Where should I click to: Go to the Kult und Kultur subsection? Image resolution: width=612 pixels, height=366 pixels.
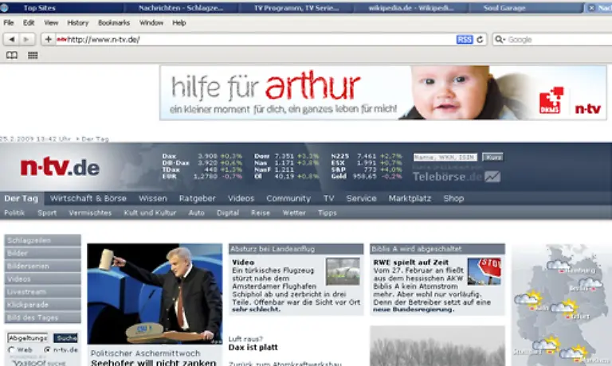point(150,212)
